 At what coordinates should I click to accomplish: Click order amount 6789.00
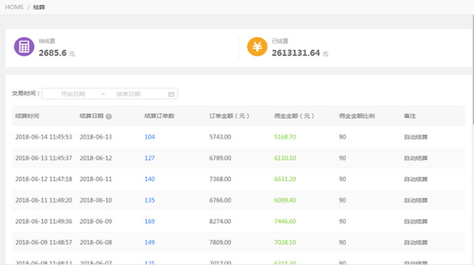(220, 158)
